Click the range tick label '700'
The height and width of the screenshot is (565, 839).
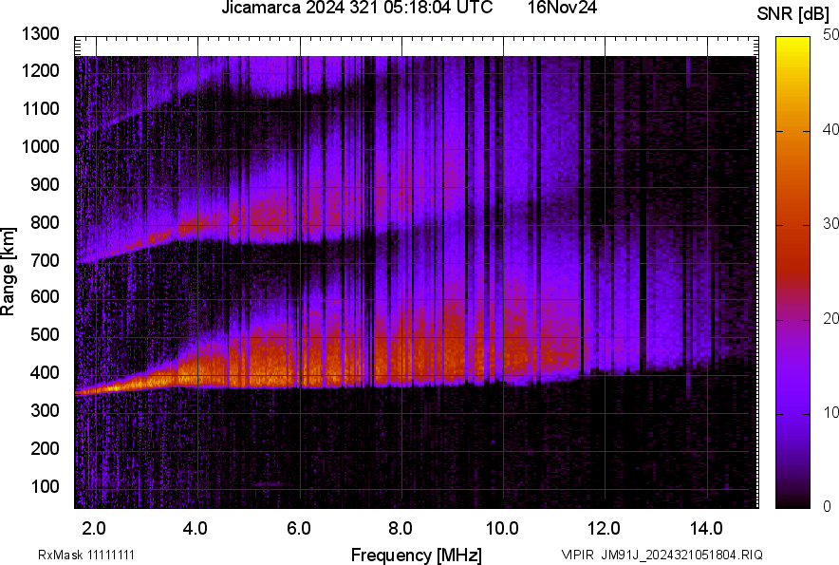(x=46, y=260)
